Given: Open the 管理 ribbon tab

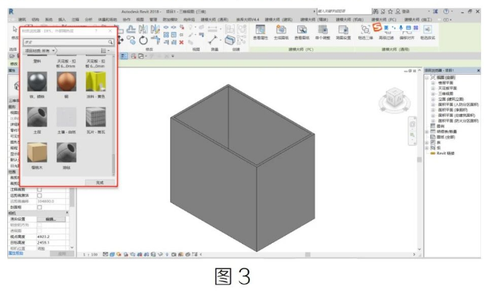Looking at the screenshot, I should point(153,20).
